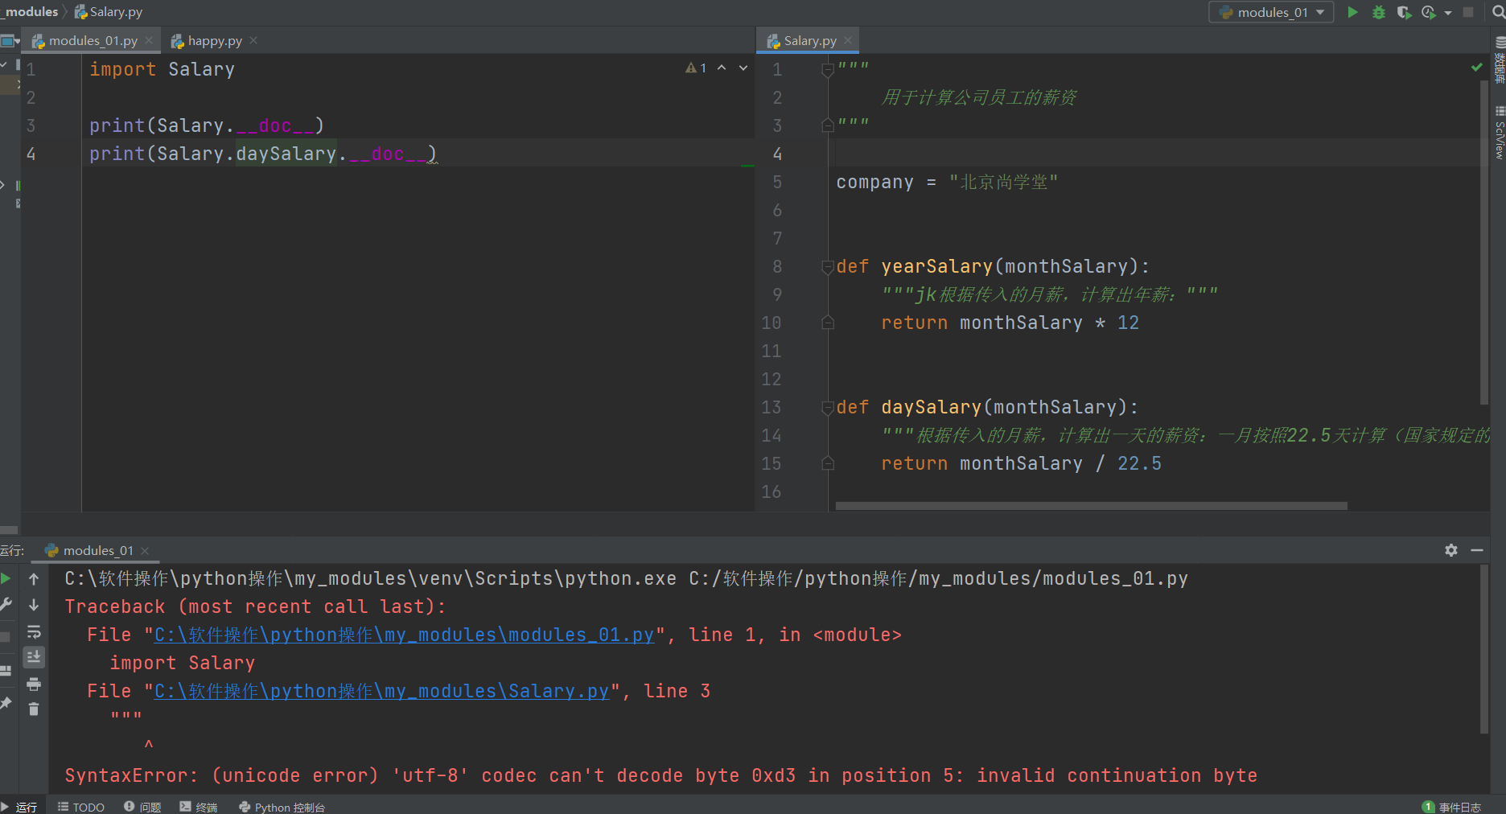Close the modules_01 run tab
Viewport: 1506px width, 814px height.
click(145, 551)
